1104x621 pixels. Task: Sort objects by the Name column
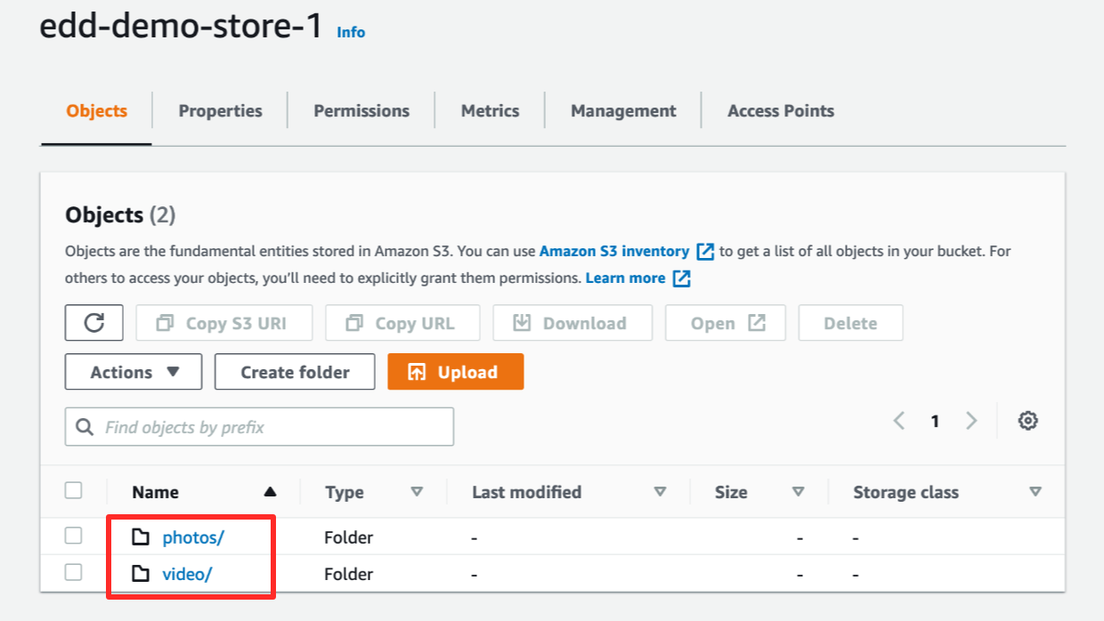pyautogui.click(x=155, y=491)
